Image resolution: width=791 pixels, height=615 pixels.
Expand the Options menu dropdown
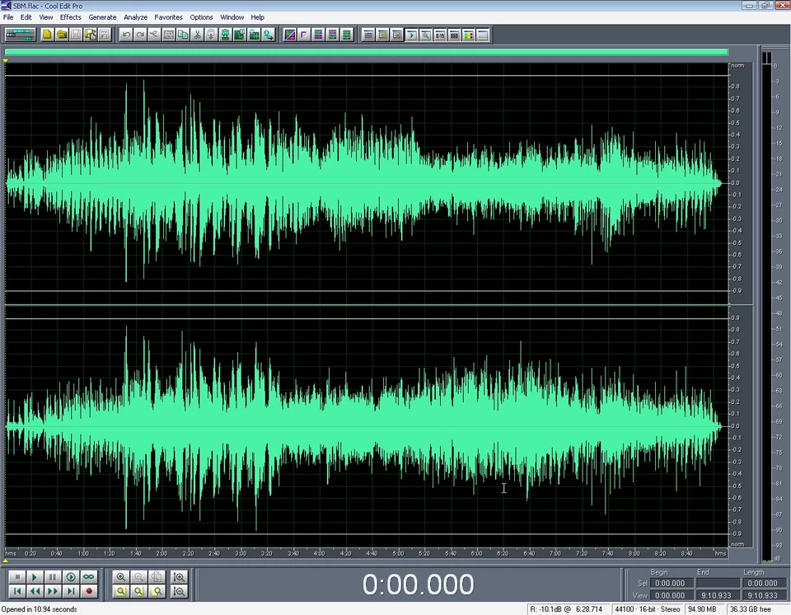click(201, 17)
